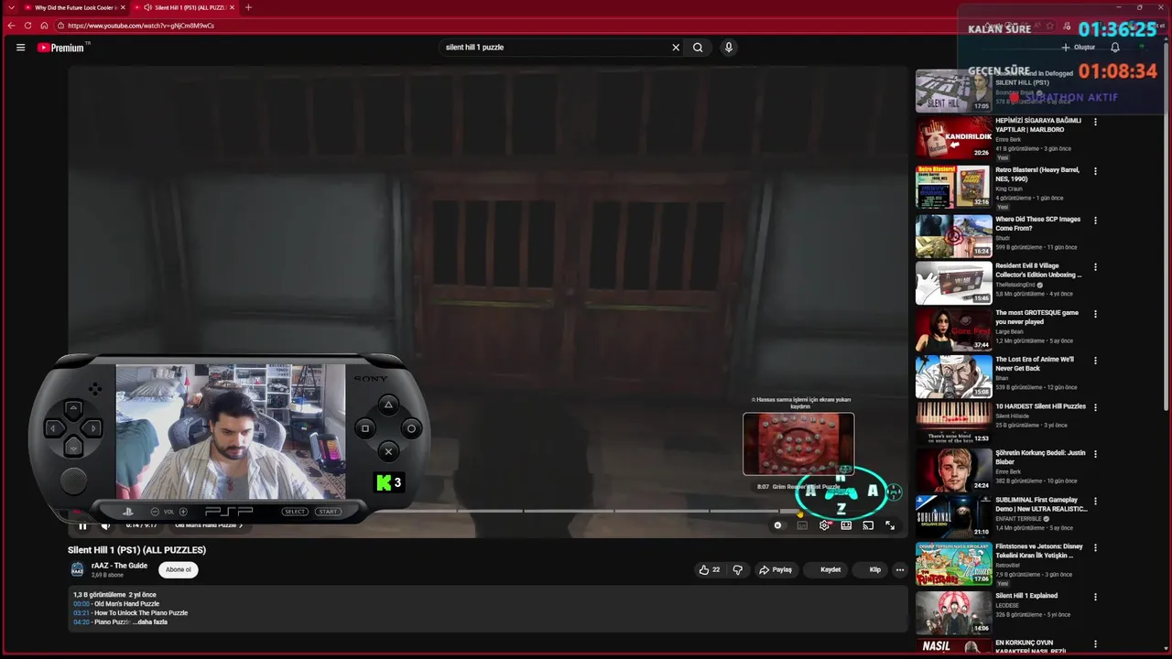Reload the page in browser

27,26
